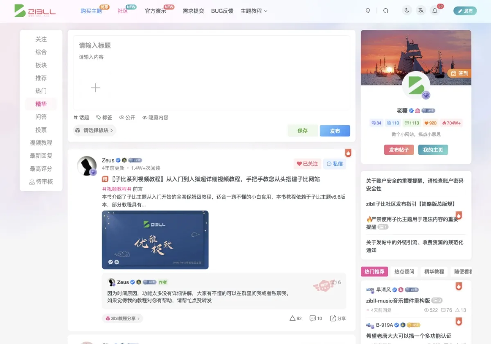Screen dimensions: 491x344
Task: Select 热门 in the left sidebar
Action: tap(41, 91)
